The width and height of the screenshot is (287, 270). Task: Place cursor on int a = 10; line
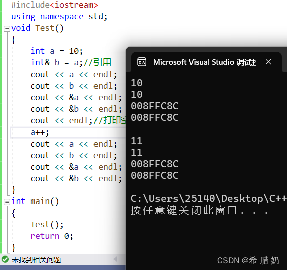click(57, 51)
